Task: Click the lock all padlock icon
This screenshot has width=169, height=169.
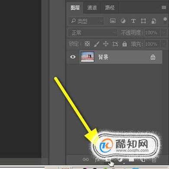Action: [124, 44]
